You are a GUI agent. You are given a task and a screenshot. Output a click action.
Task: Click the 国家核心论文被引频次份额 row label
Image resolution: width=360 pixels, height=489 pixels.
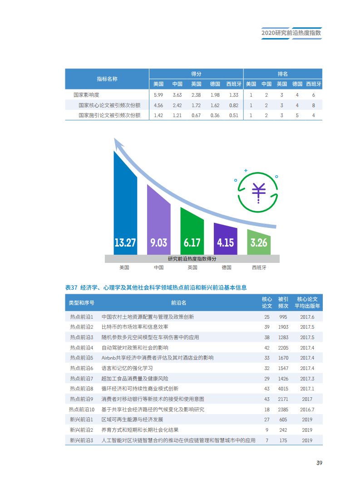[109, 105]
